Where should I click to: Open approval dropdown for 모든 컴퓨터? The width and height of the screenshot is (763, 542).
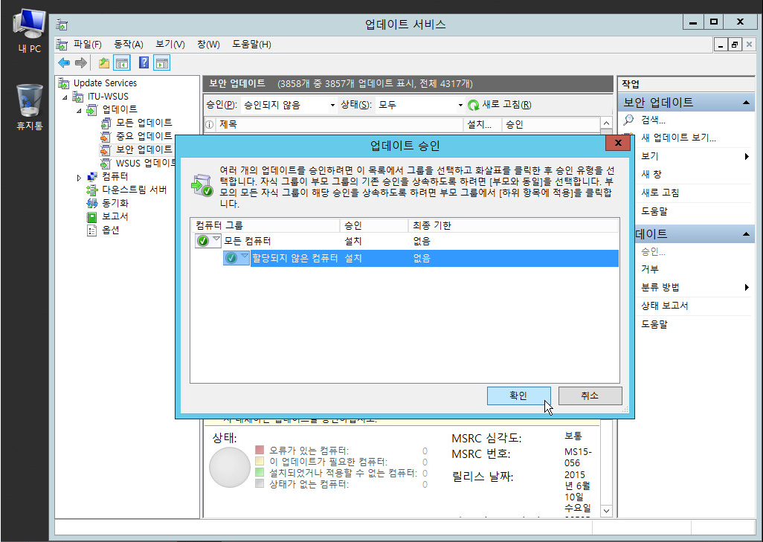(216, 240)
